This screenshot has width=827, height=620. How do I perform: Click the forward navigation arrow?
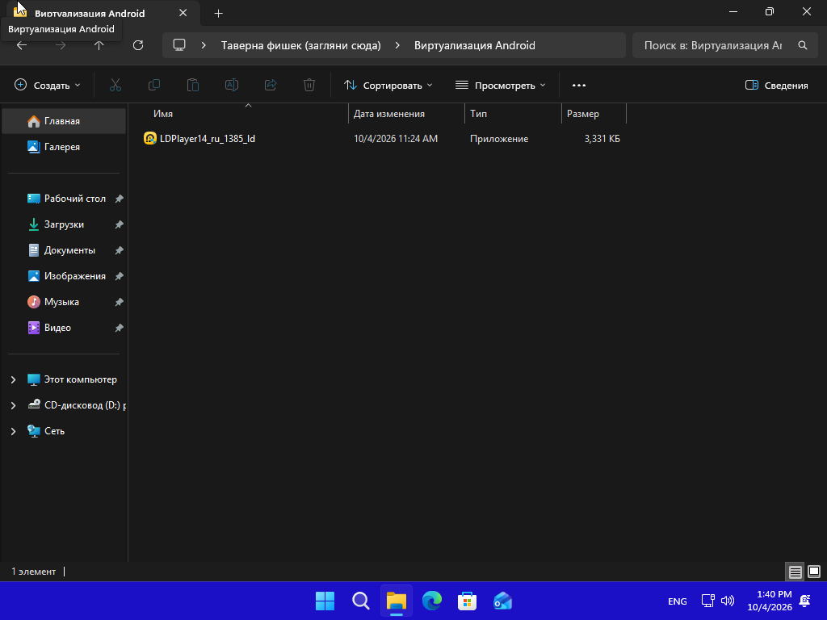tap(61, 45)
